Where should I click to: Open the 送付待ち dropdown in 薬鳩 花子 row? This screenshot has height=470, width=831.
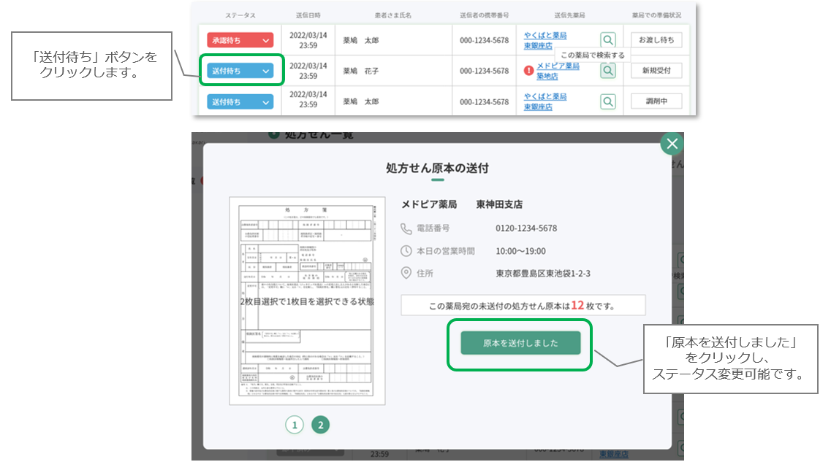pos(240,71)
